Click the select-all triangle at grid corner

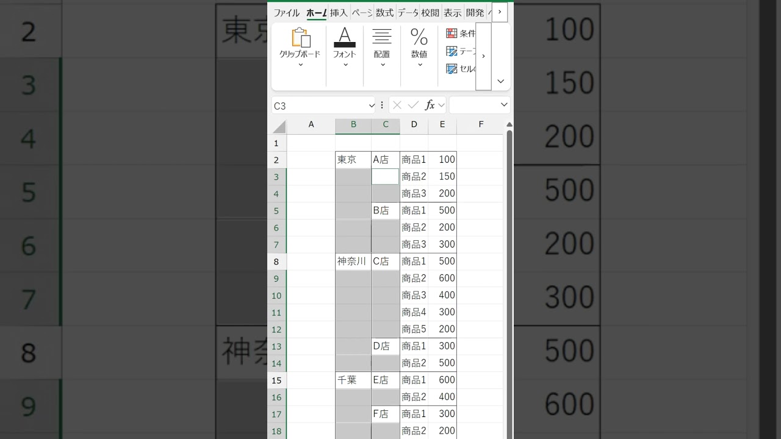pyautogui.click(x=279, y=127)
